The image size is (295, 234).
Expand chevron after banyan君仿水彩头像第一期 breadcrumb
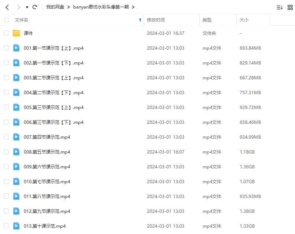(x=133, y=7)
